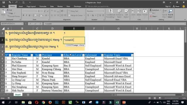Toggle Wrap Text

[73, 11]
